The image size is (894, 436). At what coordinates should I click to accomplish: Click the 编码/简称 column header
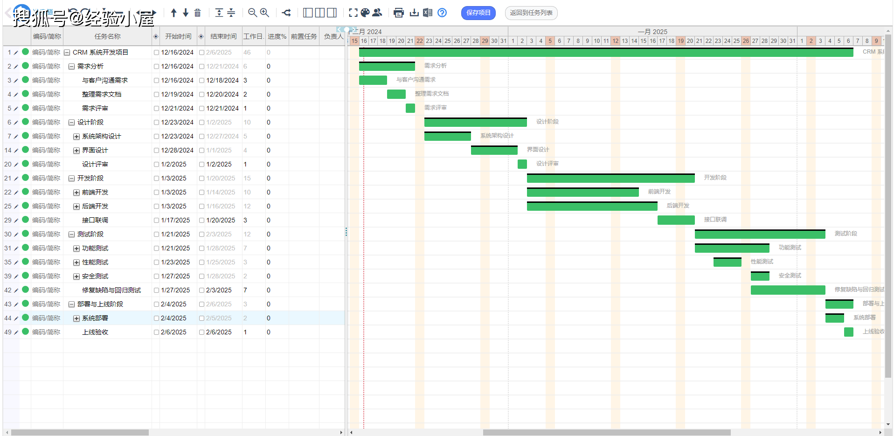point(47,36)
